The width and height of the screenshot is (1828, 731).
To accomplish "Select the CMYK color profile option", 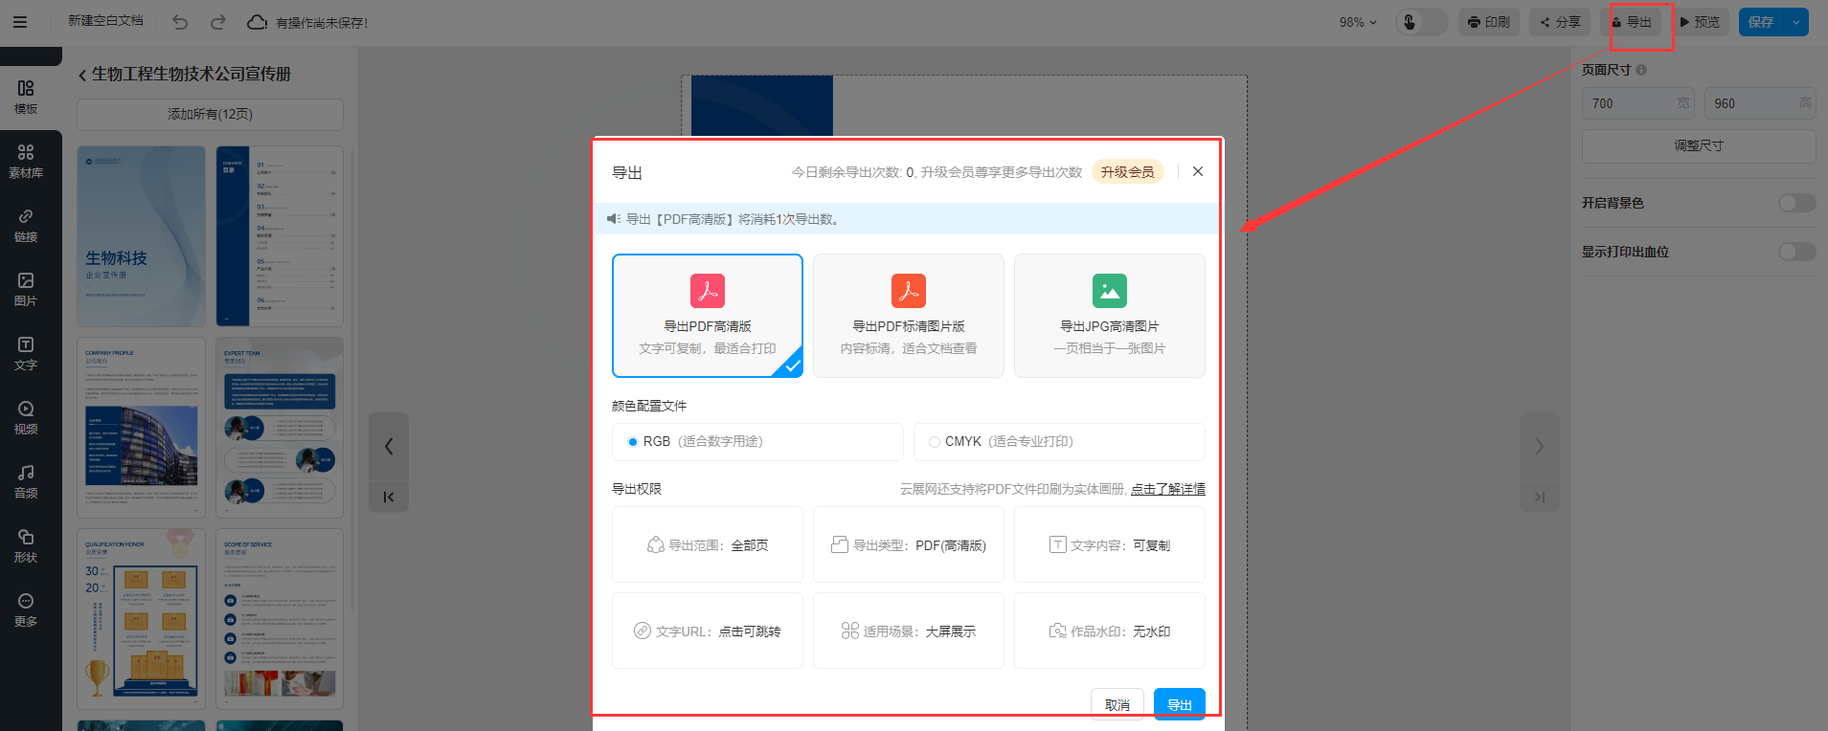I will [x=935, y=442].
